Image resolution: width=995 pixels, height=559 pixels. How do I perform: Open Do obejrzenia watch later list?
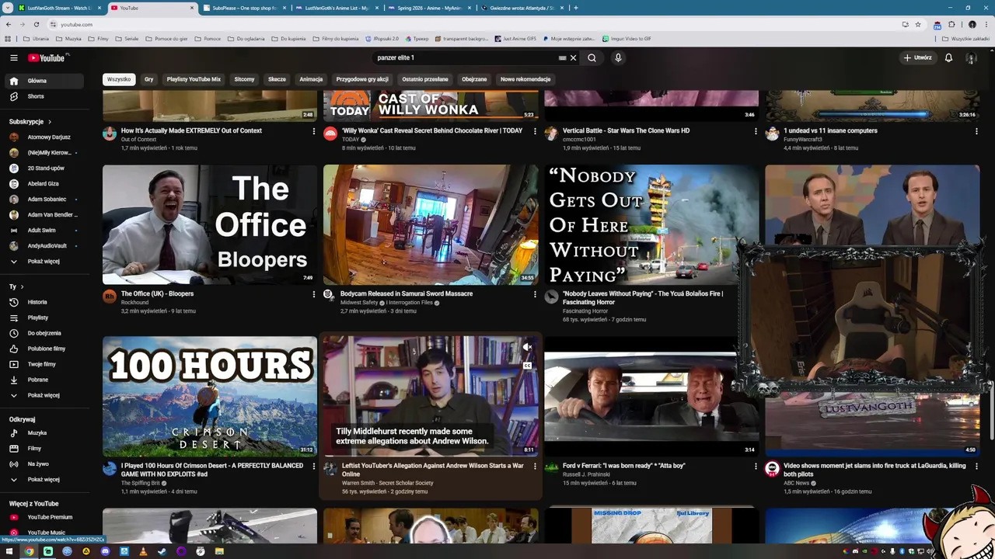point(45,333)
